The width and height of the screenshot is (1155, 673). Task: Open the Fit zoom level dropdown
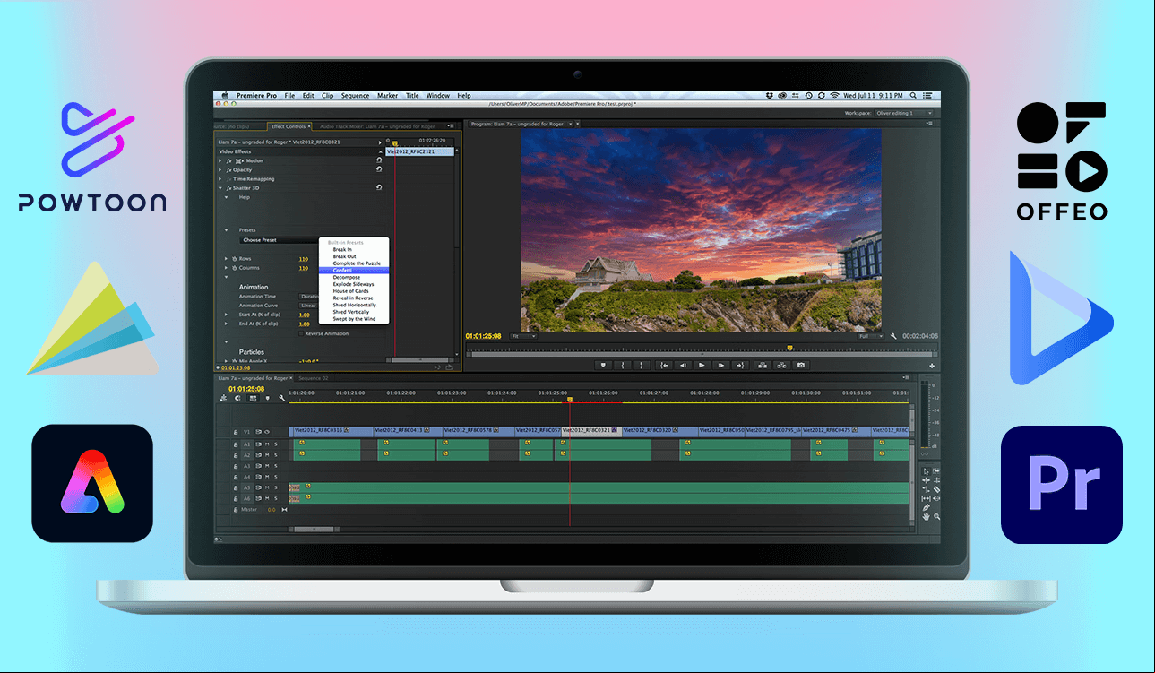point(523,336)
